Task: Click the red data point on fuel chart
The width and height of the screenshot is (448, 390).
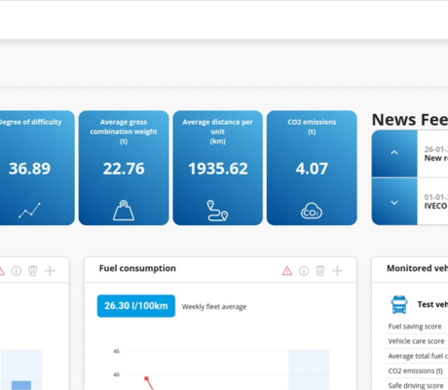Action: pos(146,378)
